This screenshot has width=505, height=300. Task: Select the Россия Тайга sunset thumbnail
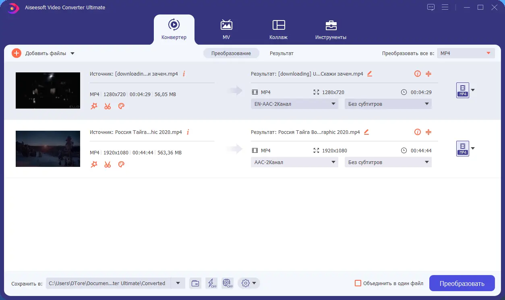[48, 149]
